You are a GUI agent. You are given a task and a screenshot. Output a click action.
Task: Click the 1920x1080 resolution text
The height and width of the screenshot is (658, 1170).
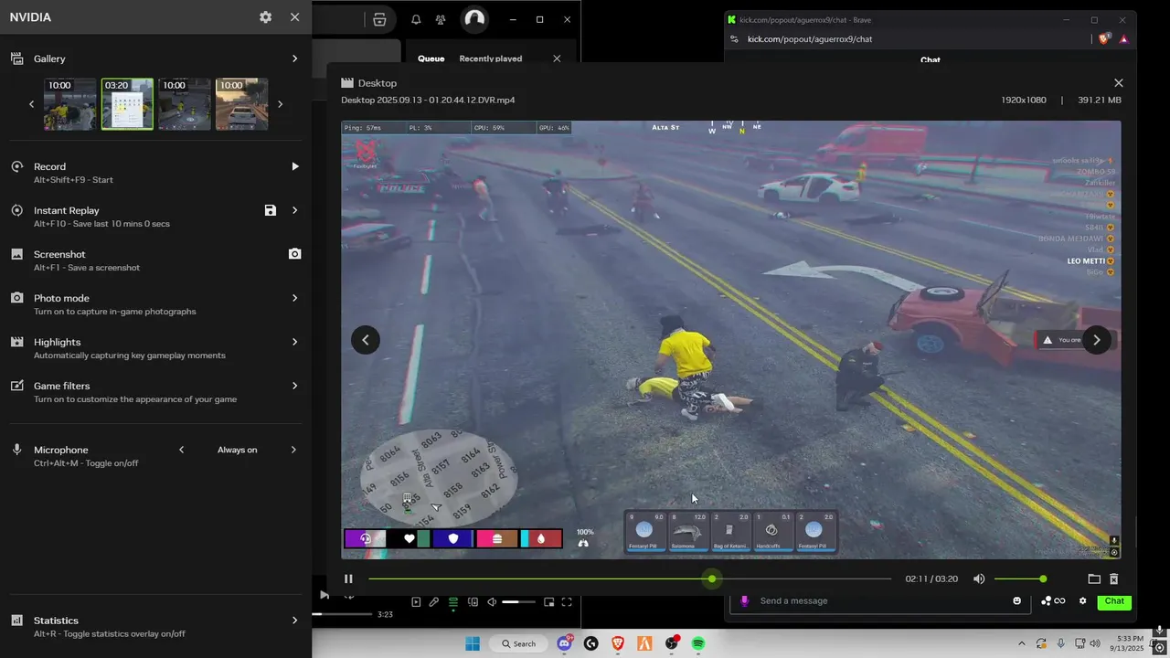[1024, 100]
